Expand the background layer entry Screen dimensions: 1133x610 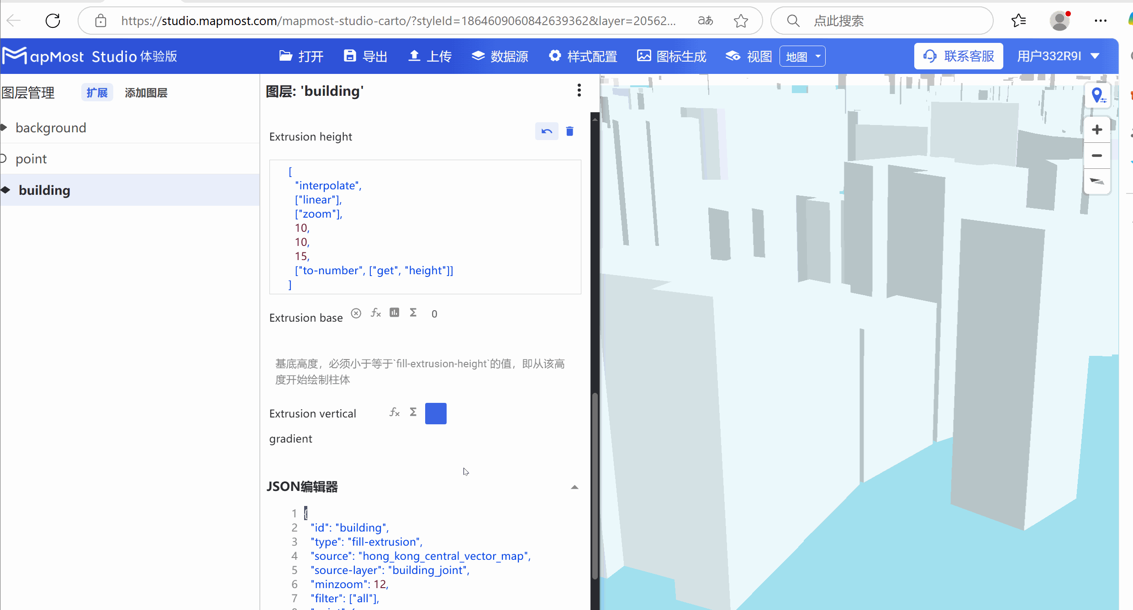tap(5, 127)
